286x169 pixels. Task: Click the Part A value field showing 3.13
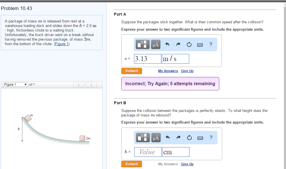[x=147, y=59]
